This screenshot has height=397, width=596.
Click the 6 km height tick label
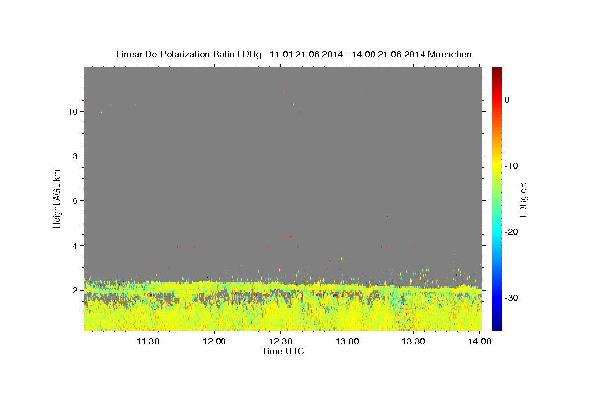[76, 201]
